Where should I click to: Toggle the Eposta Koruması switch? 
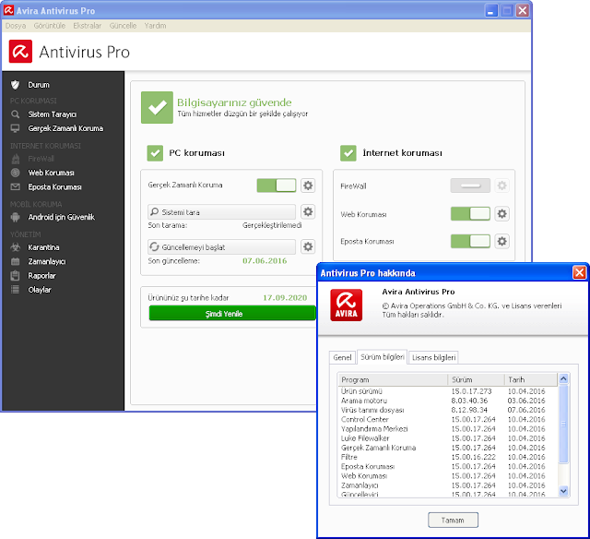(x=470, y=241)
